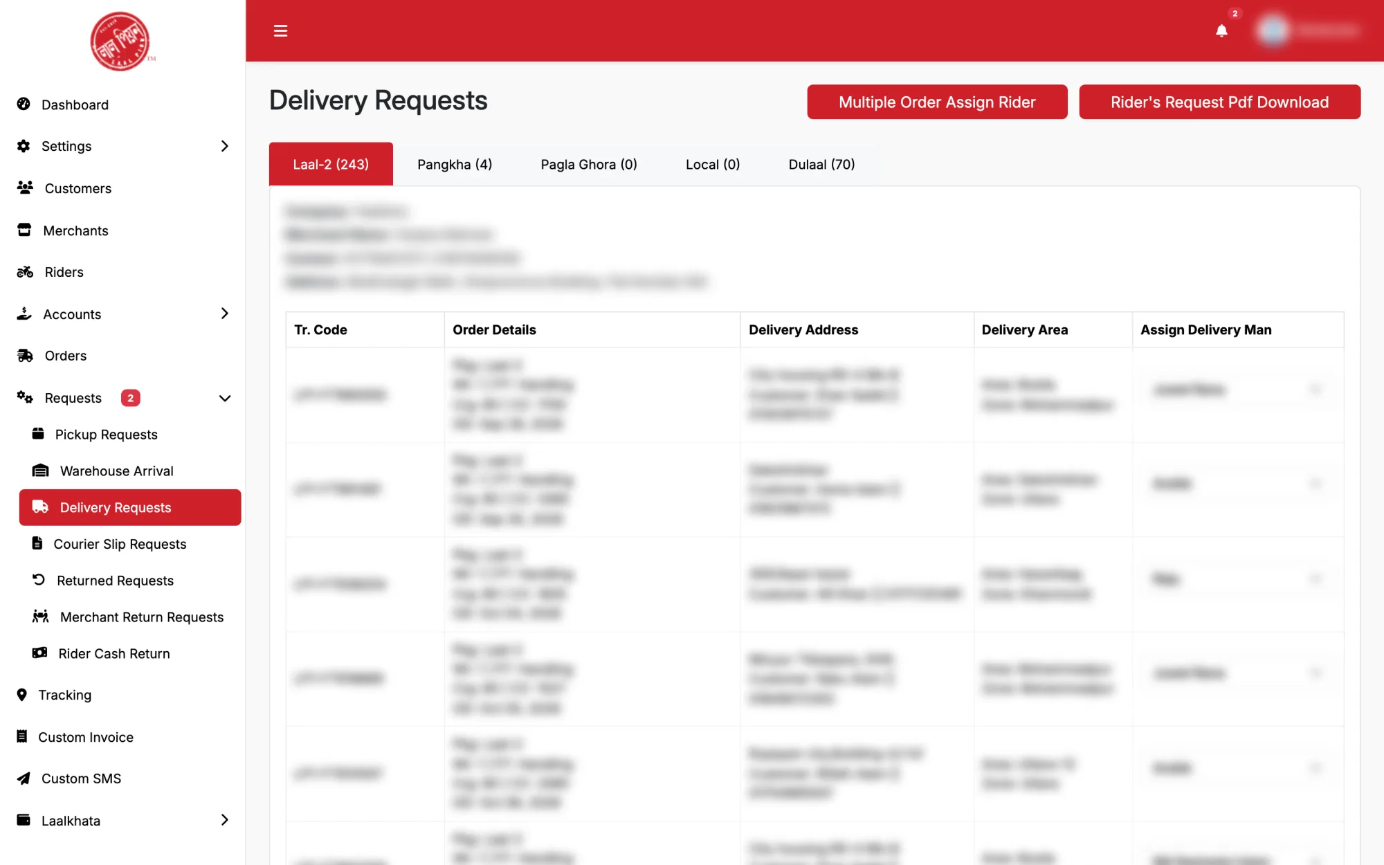Switch to the Pagla Ghora (0) tab
Viewport: 1384px width, 865px height.
click(x=589, y=164)
